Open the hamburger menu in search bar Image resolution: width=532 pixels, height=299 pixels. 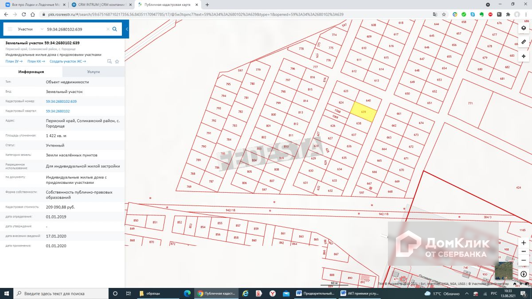(10, 29)
